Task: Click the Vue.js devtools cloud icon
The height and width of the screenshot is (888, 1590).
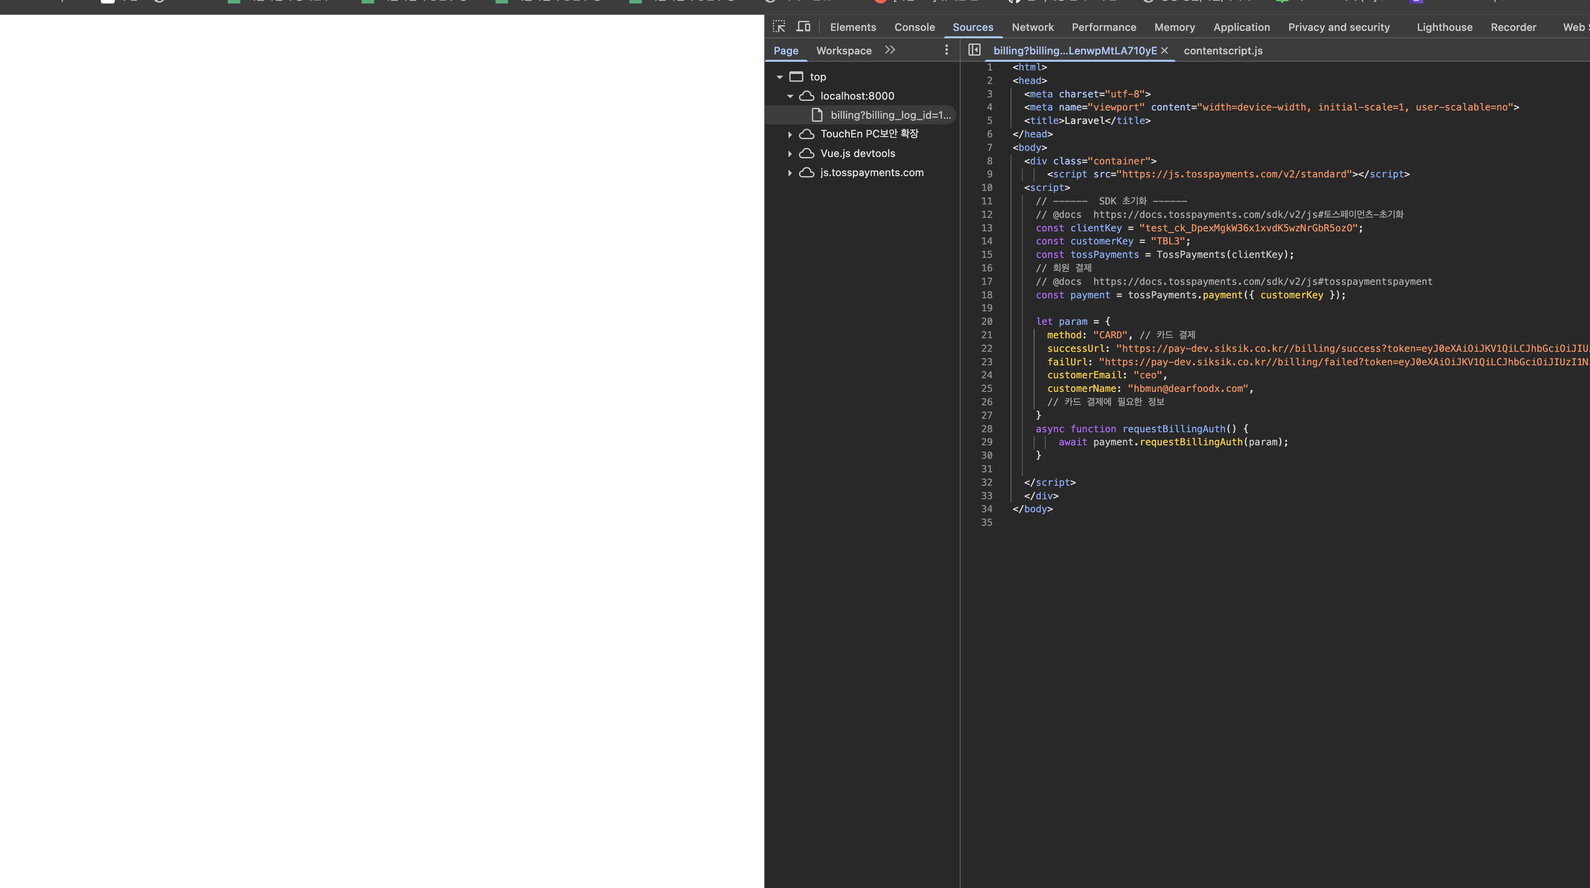Action: click(x=807, y=153)
